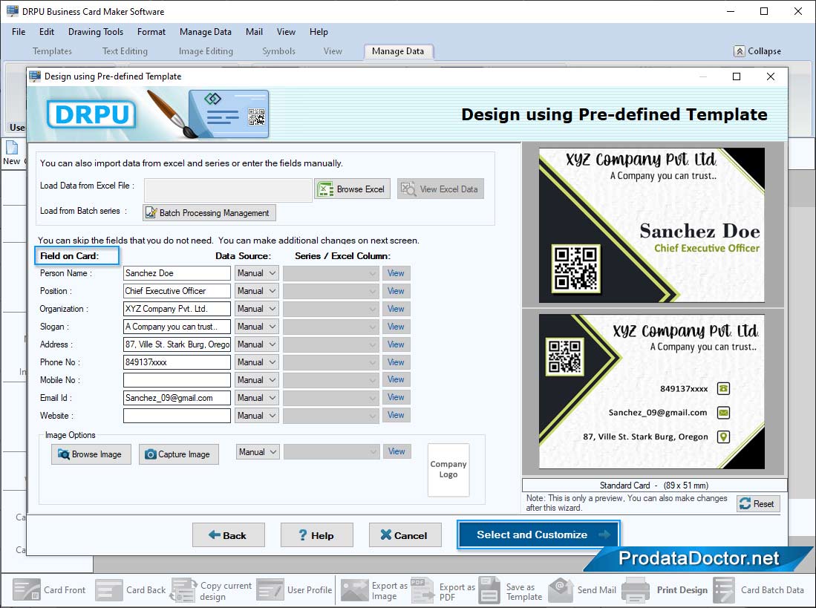Open Data Source dropdown for Mobile No
Screen dimensions: 816x608
[x=257, y=379]
